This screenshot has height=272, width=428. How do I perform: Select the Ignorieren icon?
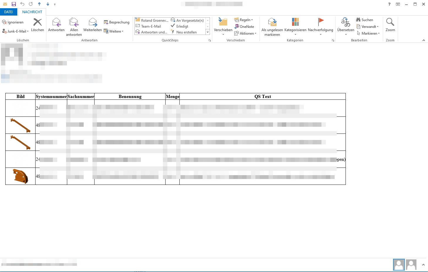point(13,22)
